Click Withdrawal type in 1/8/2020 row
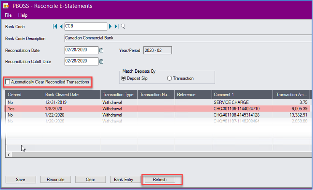313x190 pixels. click(119, 109)
